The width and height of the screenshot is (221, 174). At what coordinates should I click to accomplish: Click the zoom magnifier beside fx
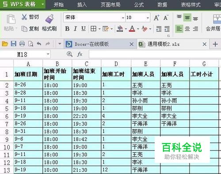pyautogui.click(x=69, y=54)
